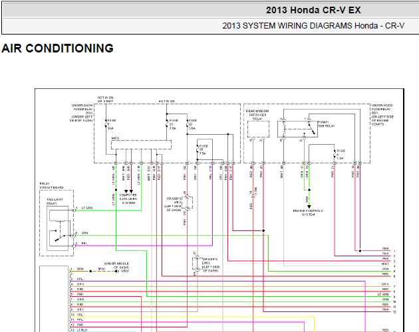The width and height of the screenshot is (419, 332).
Task: Click the '(UNDER MIDDLE OF DASH)' label
Action: [116, 266]
